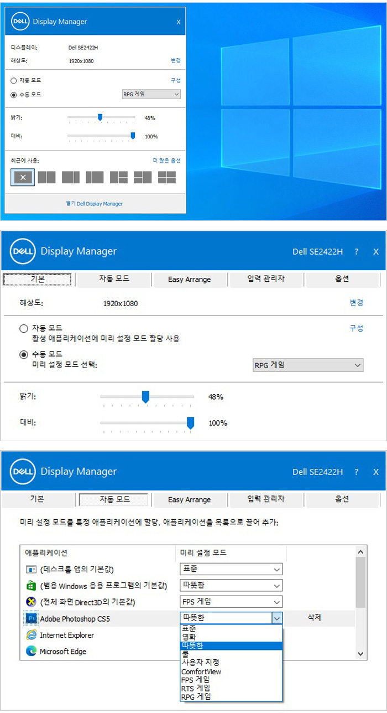Viewport: 387px width, 713px height.
Task: Click the Internet Explorer icon in list
Action: [31, 635]
